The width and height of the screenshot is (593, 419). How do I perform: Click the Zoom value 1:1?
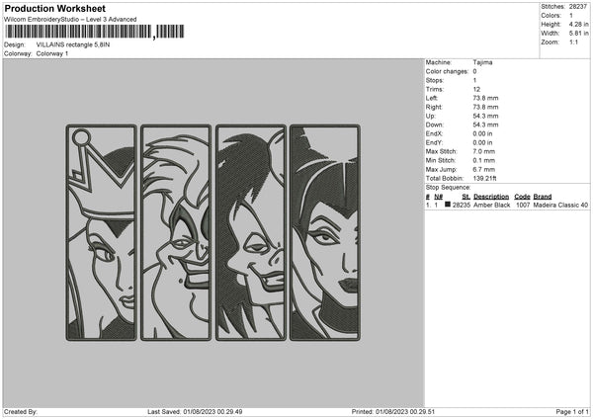click(573, 42)
